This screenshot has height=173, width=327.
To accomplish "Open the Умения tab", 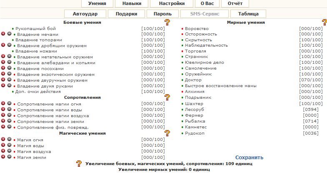I will point(97,3).
